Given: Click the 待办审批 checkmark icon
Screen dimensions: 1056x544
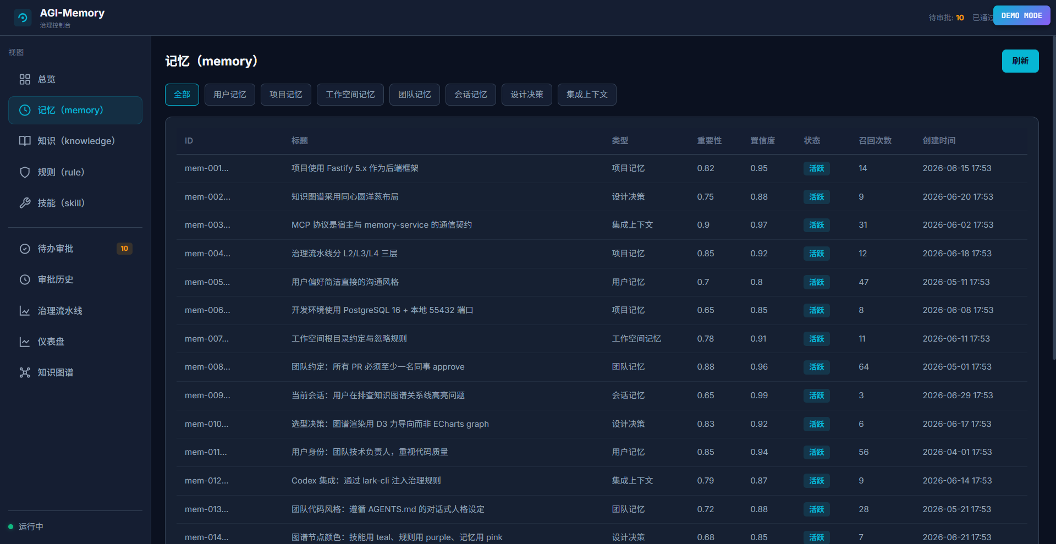Looking at the screenshot, I should [x=25, y=249].
